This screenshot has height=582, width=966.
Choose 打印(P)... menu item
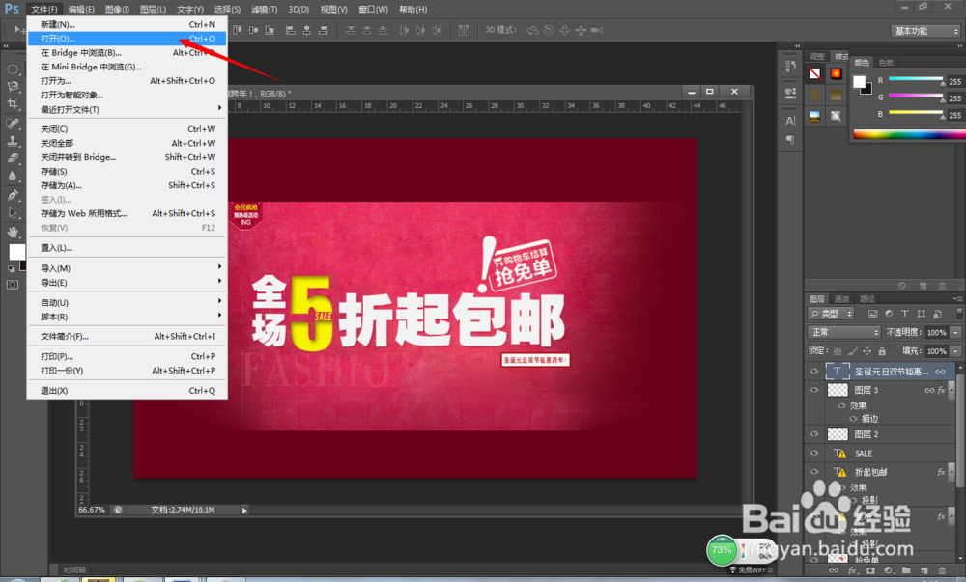click(x=128, y=356)
